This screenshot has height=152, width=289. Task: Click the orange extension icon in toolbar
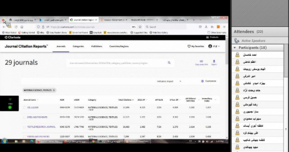click(x=218, y=27)
